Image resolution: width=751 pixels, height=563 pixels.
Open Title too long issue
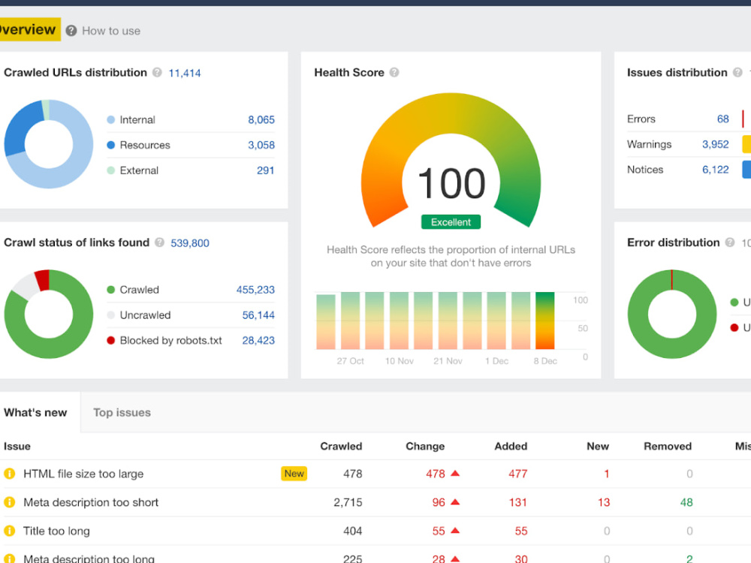[56, 531]
